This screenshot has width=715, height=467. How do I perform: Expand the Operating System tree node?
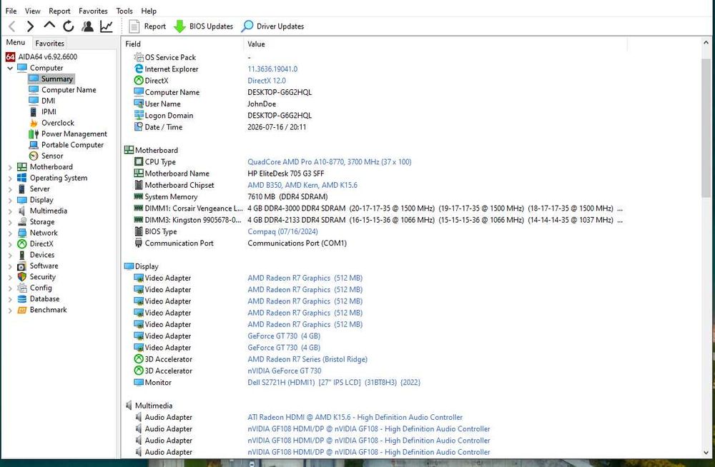click(x=10, y=178)
